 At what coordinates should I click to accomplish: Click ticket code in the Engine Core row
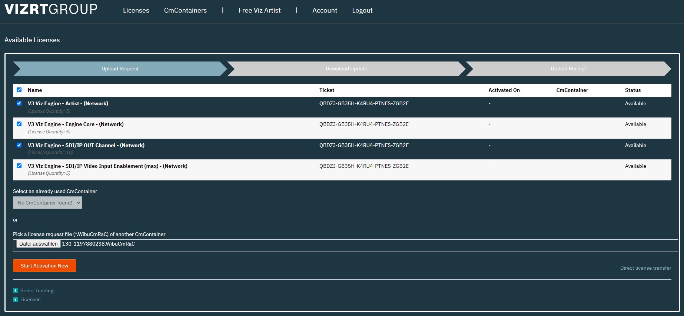[364, 124]
